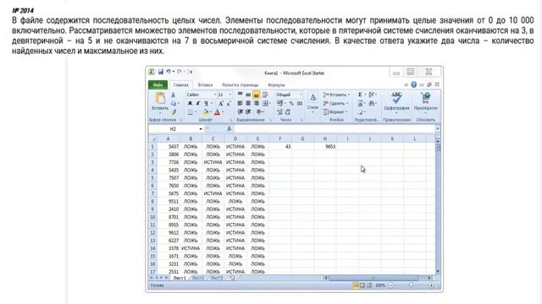
Task: Click the increase decimal icon
Action: click(x=279, y=112)
